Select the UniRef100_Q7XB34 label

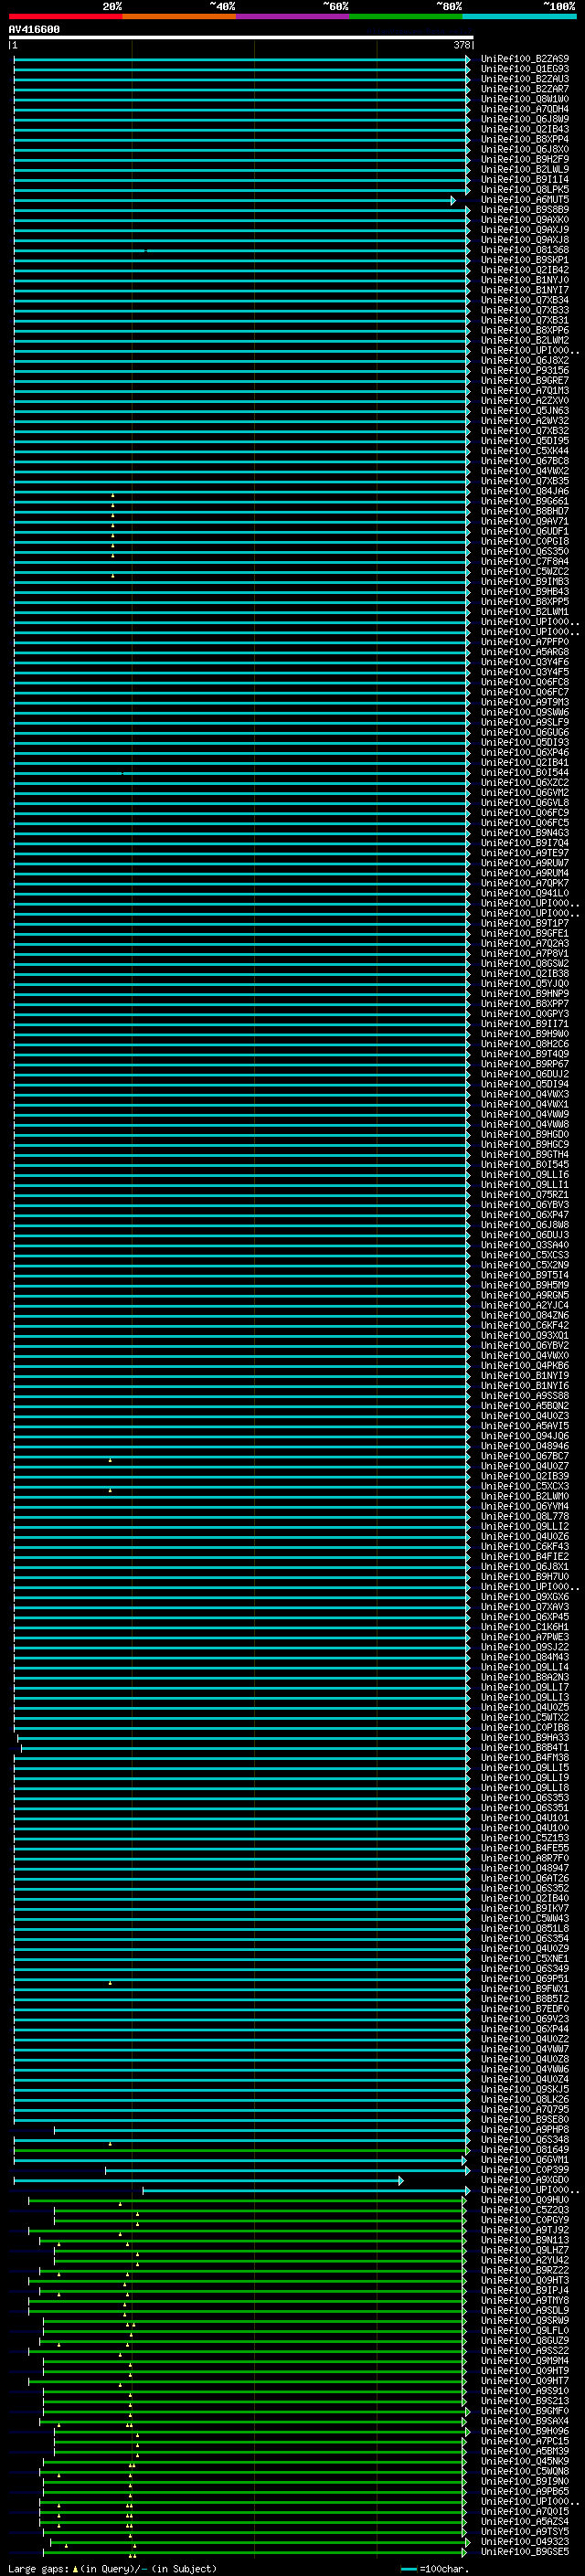525,300
